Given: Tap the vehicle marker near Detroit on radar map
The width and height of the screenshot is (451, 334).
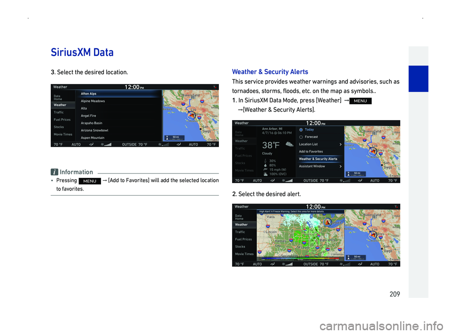Looking at the screenshot, I should (x=327, y=222).
